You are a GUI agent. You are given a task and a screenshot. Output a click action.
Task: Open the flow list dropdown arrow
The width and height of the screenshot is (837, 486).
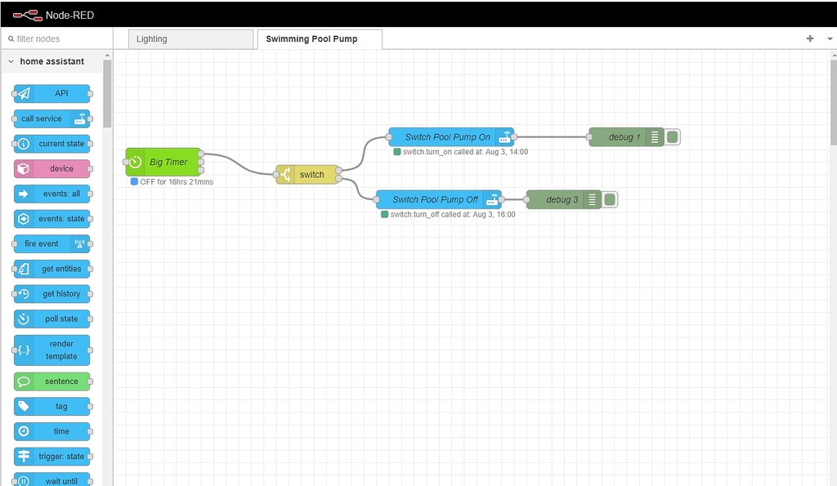click(830, 38)
